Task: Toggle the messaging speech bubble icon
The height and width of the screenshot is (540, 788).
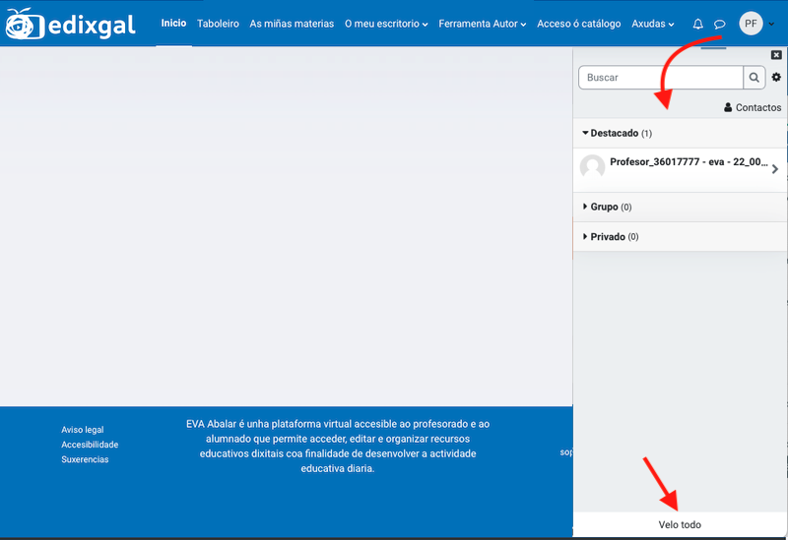Action: pyautogui.click(x=719, y=24)
